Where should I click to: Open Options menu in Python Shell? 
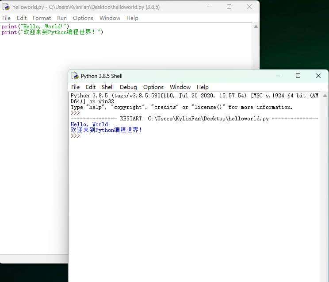pos(153,87)
